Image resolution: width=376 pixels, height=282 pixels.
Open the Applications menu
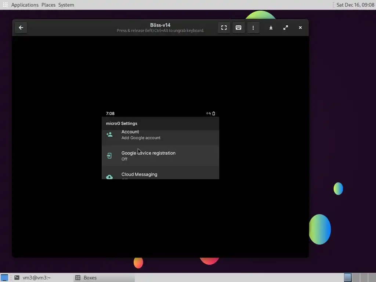pyautogui.click(x=25, y=5)
